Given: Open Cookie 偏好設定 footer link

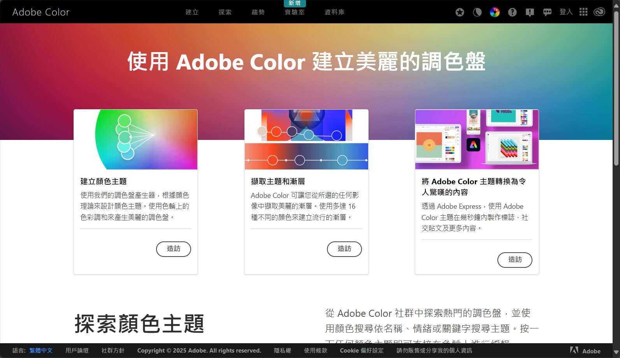Looking at the screenshot, I should point(362,351).
